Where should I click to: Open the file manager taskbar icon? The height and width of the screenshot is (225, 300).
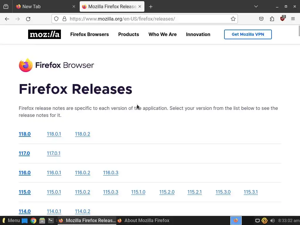(x=42, y=221)
